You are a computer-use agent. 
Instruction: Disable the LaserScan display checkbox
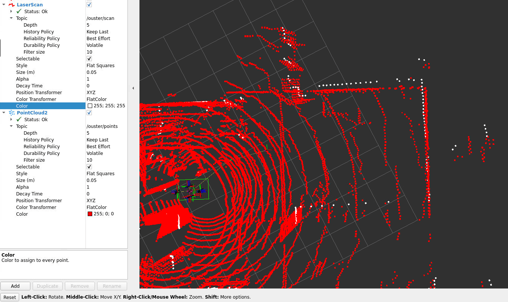(89, 5)
